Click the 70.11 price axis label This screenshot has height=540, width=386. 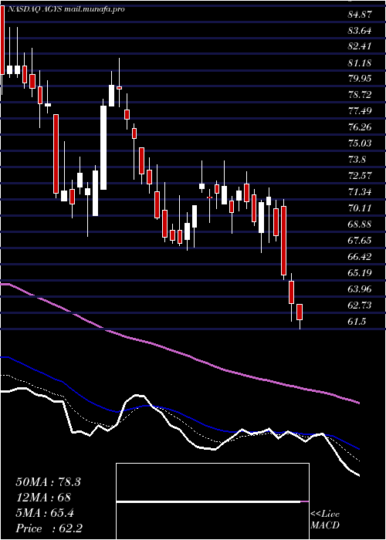tap(360, 208)
